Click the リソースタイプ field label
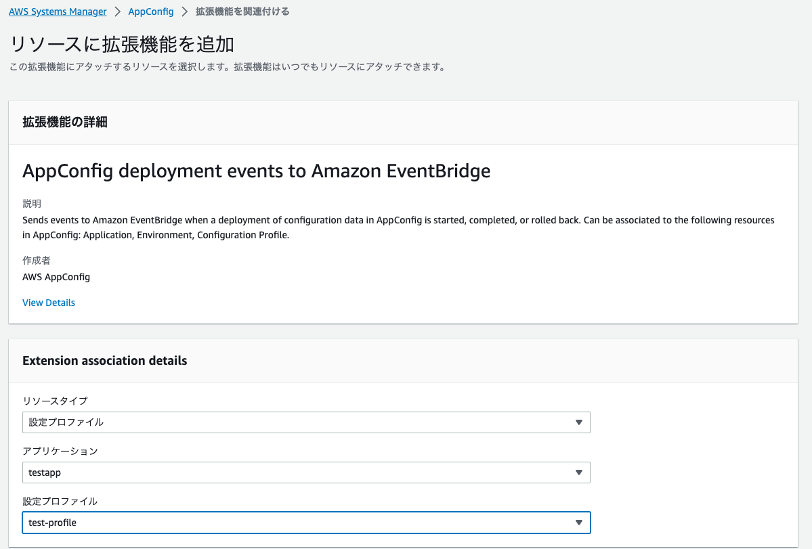Screen dimensions: 812x549 tap(55, 401)
